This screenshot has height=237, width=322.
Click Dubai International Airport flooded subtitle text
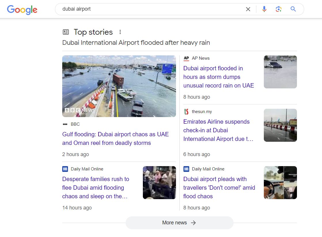(x=136, y=42)
